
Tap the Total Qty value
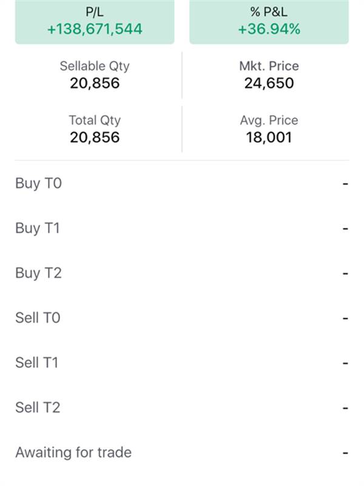(95, 137)
